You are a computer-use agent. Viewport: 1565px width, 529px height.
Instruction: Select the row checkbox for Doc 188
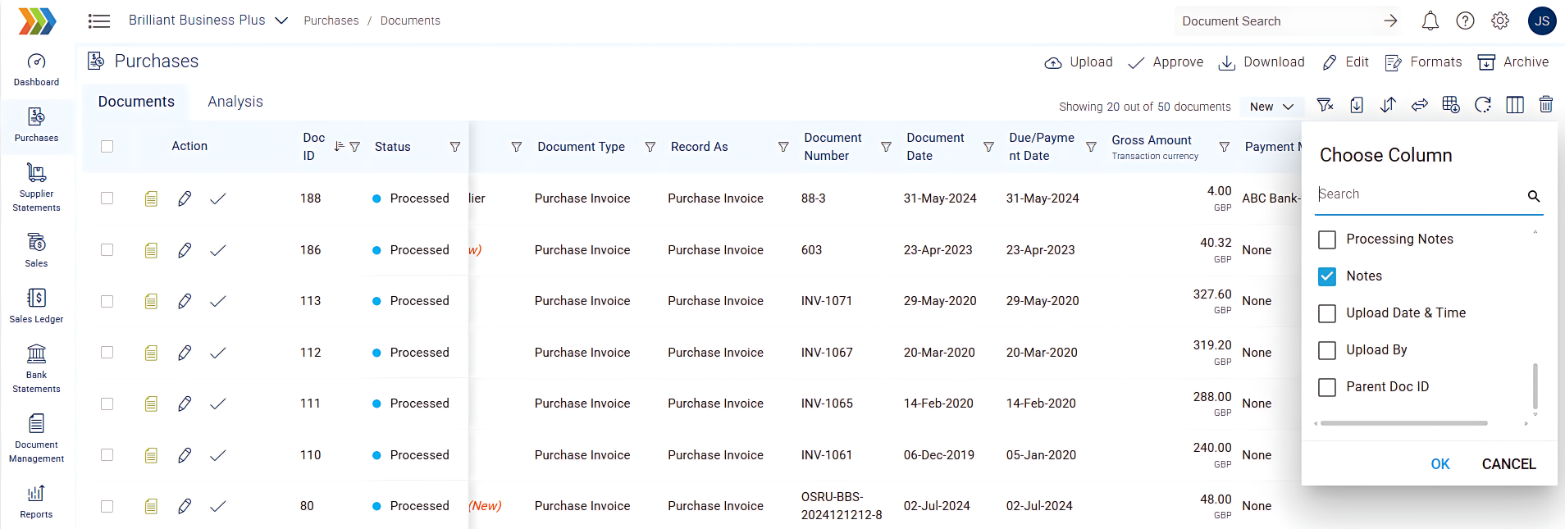(x=107, y=198)
